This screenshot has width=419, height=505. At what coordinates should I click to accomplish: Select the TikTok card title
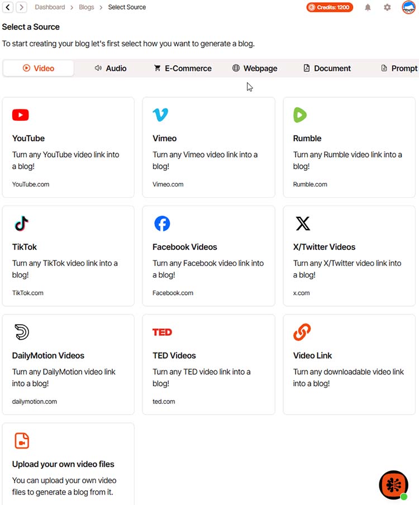(x=25, y=247)
